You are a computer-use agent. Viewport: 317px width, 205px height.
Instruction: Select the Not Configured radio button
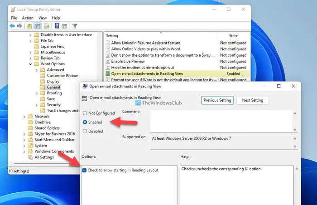[x=85, y=113]
